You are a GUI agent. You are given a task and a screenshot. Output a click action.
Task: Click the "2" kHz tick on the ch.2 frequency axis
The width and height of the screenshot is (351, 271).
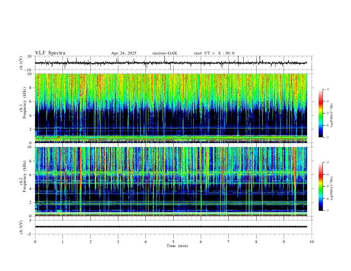point(31,202)
